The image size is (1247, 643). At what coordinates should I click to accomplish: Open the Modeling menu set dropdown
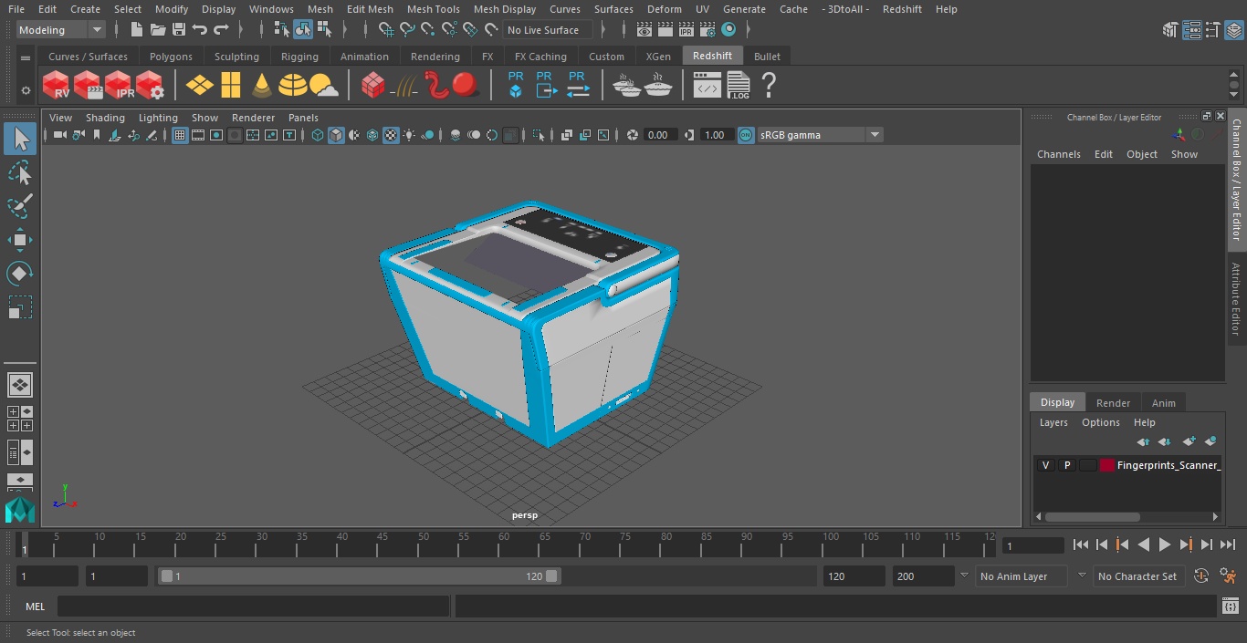coord(61,30)
